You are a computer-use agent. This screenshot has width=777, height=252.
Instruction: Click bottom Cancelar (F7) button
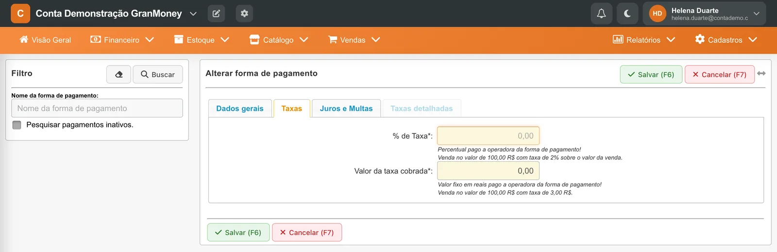(307, 233)
